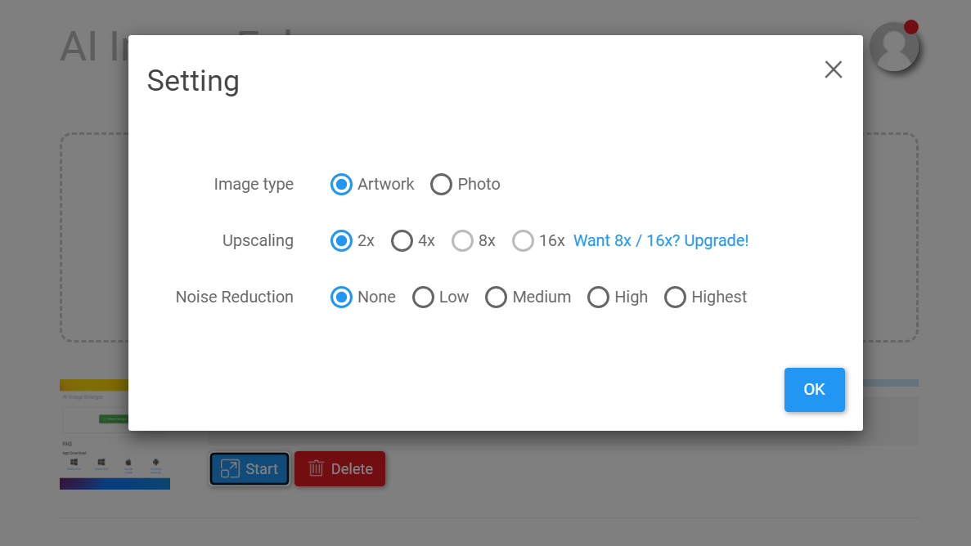Click the trash icon on Delete
971x546 pixels.
(316, 468)
